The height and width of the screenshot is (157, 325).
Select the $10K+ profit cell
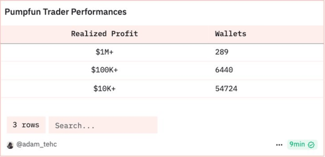pyautogui.click(x=104, y=89)
